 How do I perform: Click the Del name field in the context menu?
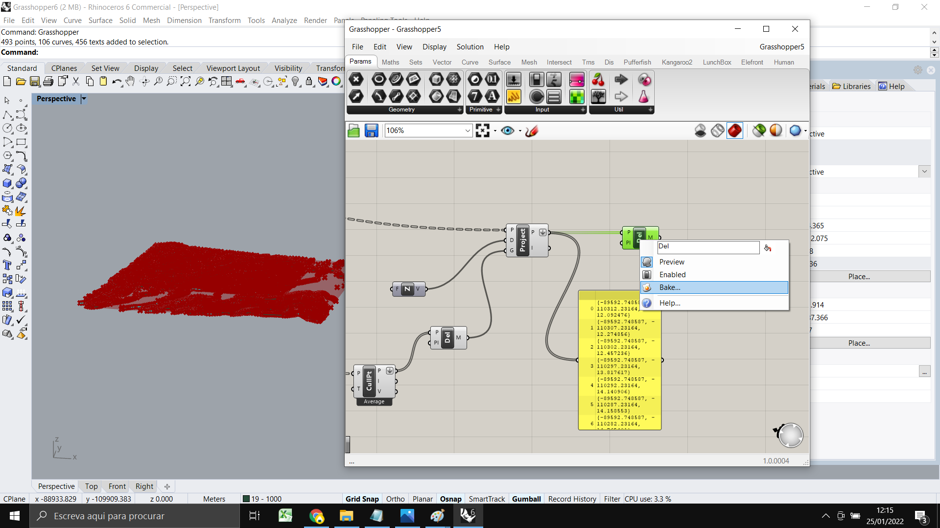tap(707, 247)
